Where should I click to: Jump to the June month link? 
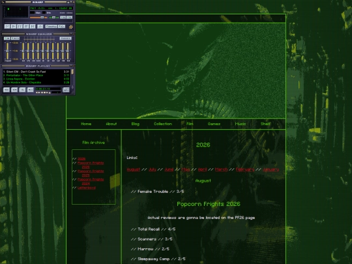169,169
